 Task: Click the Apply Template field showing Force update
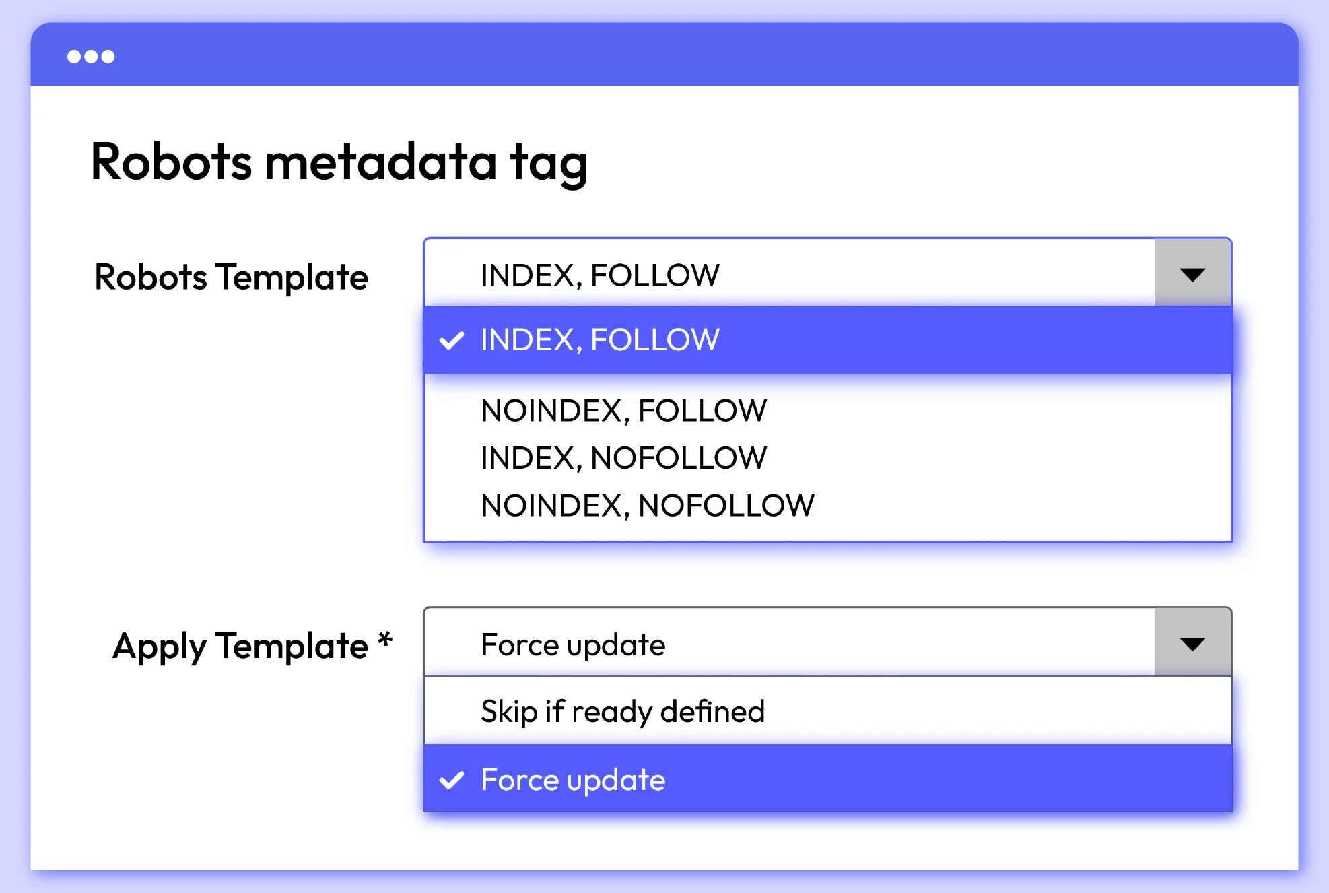(x=788, y=644)
